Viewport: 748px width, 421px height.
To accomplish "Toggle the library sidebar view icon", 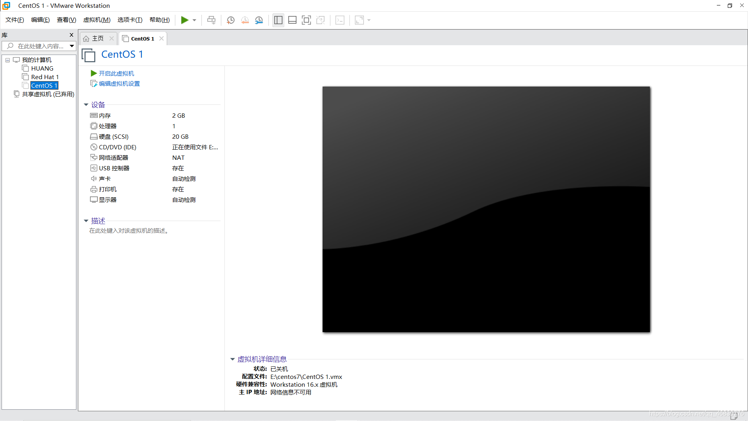I will (x=278, y=20).
